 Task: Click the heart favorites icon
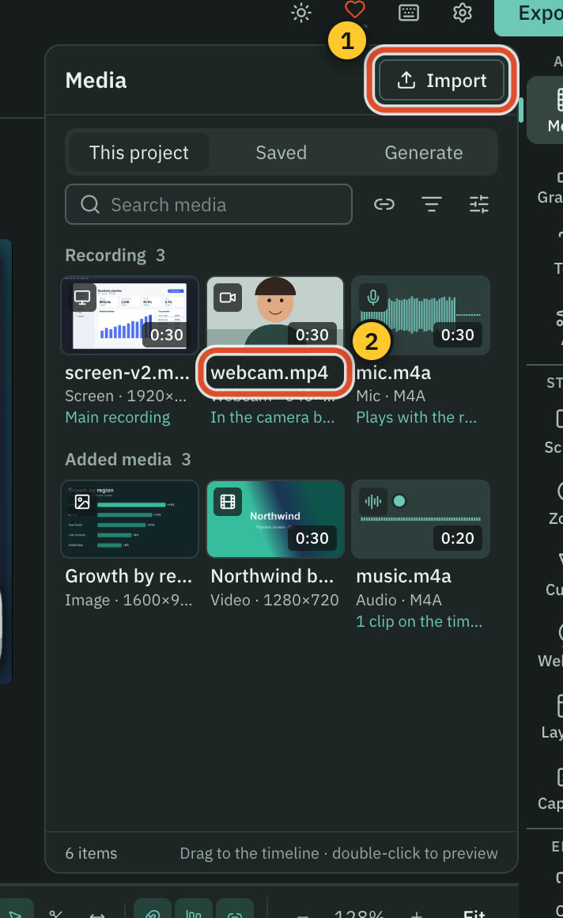coord(355,10)
